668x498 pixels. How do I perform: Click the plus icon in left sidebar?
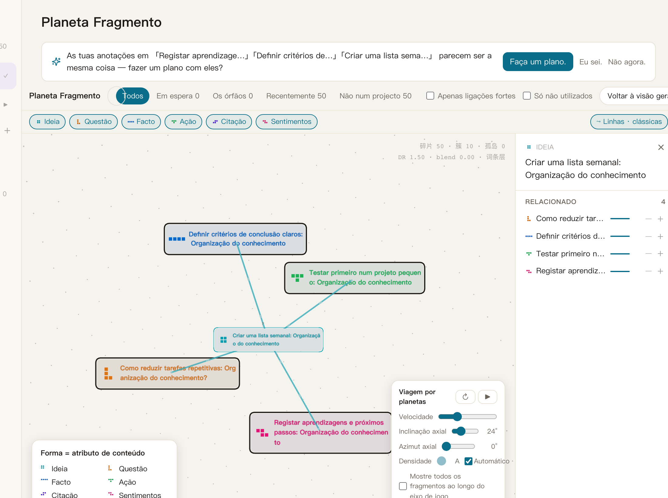(7, 131)
